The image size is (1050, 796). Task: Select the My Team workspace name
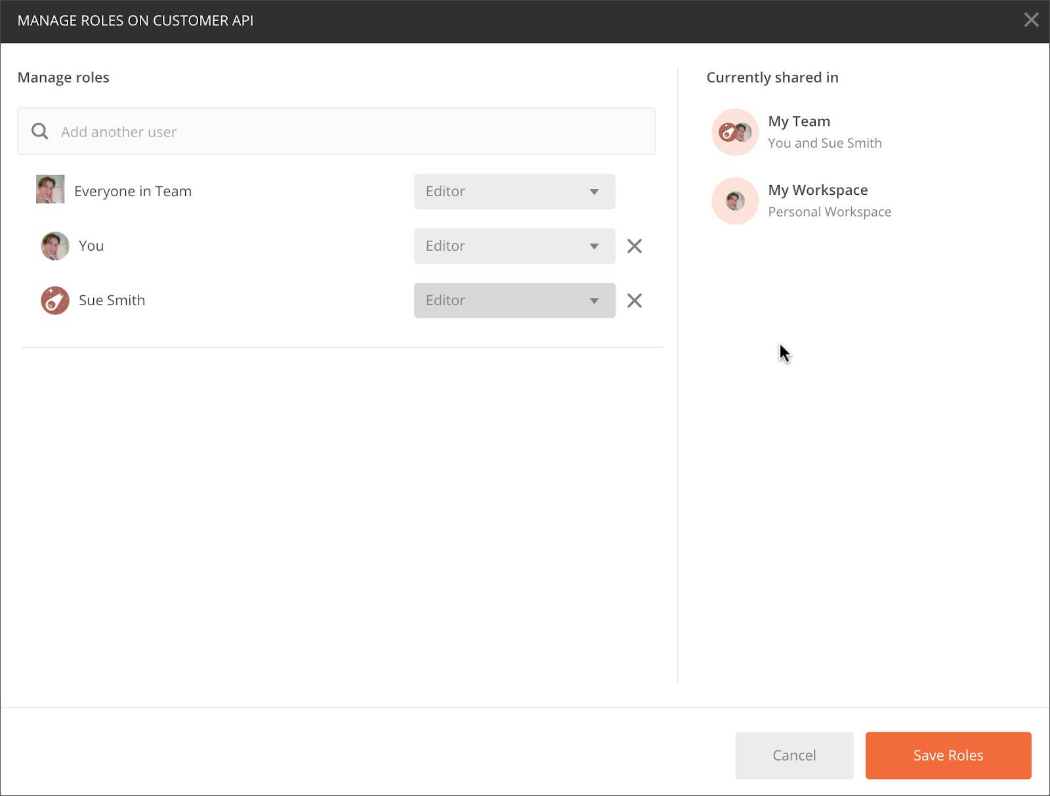799,121
